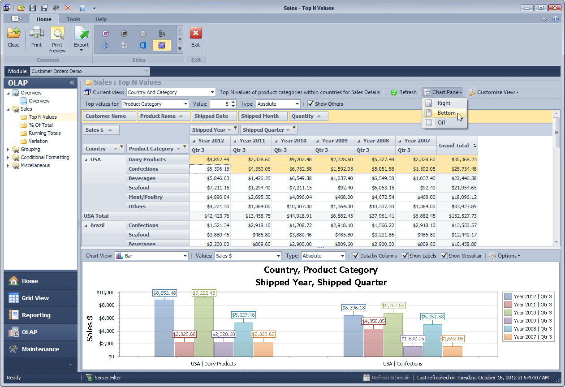Click the green Refresh icon

tap(394, 92)
